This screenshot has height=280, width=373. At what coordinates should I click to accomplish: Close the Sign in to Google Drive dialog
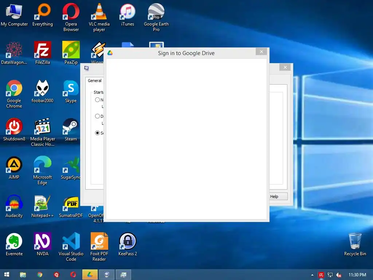pos(262,52)
